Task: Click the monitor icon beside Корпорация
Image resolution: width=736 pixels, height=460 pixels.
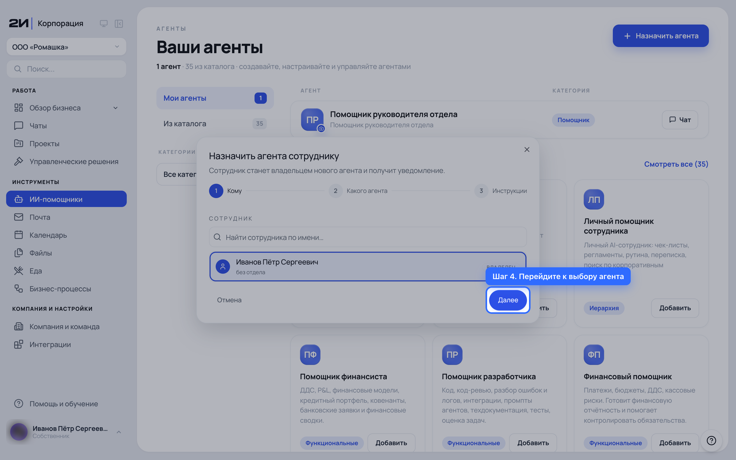Action: pyautogui.click(x=104, y=24)
